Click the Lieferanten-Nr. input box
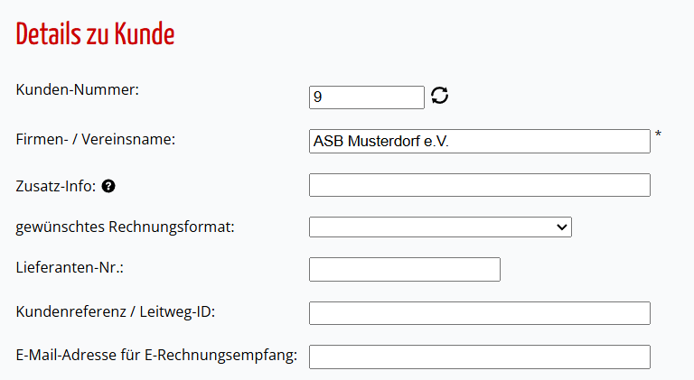Screen dimensions: 694x380 pyautogui.click(x=405, y=270)
